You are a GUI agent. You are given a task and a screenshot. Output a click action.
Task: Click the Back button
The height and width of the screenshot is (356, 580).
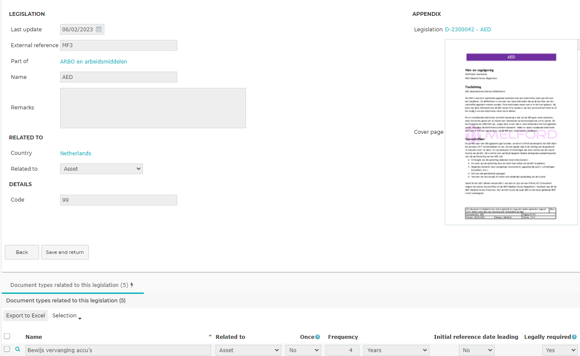[22, 252]
